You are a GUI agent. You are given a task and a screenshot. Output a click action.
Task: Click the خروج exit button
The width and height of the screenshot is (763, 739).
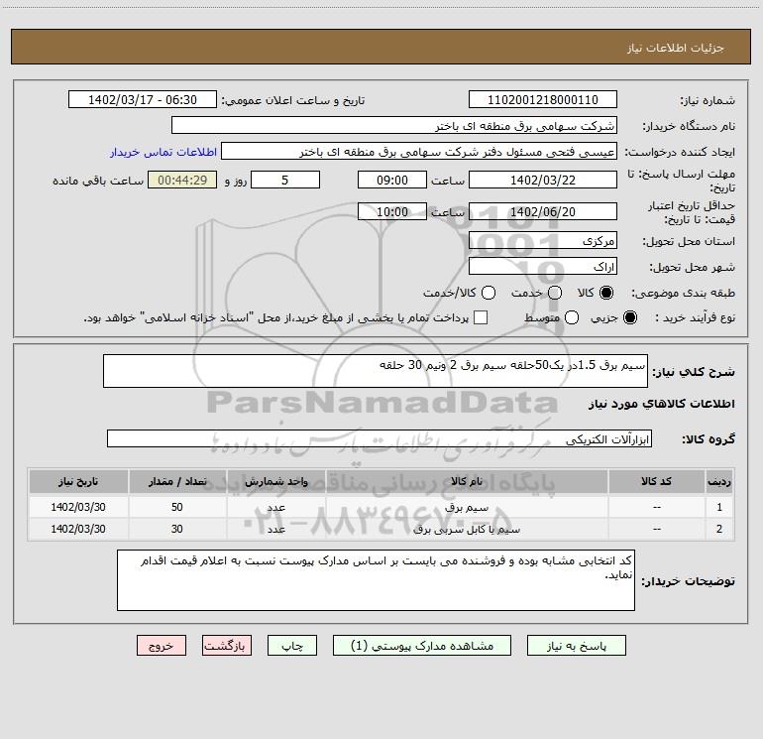tap(162, 646)
